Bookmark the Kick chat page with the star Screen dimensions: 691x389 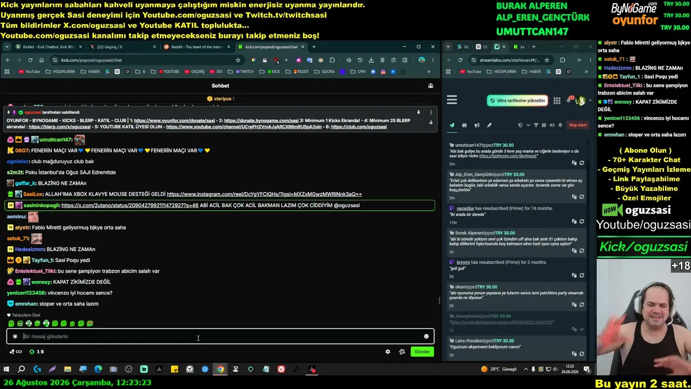(238, 60)
